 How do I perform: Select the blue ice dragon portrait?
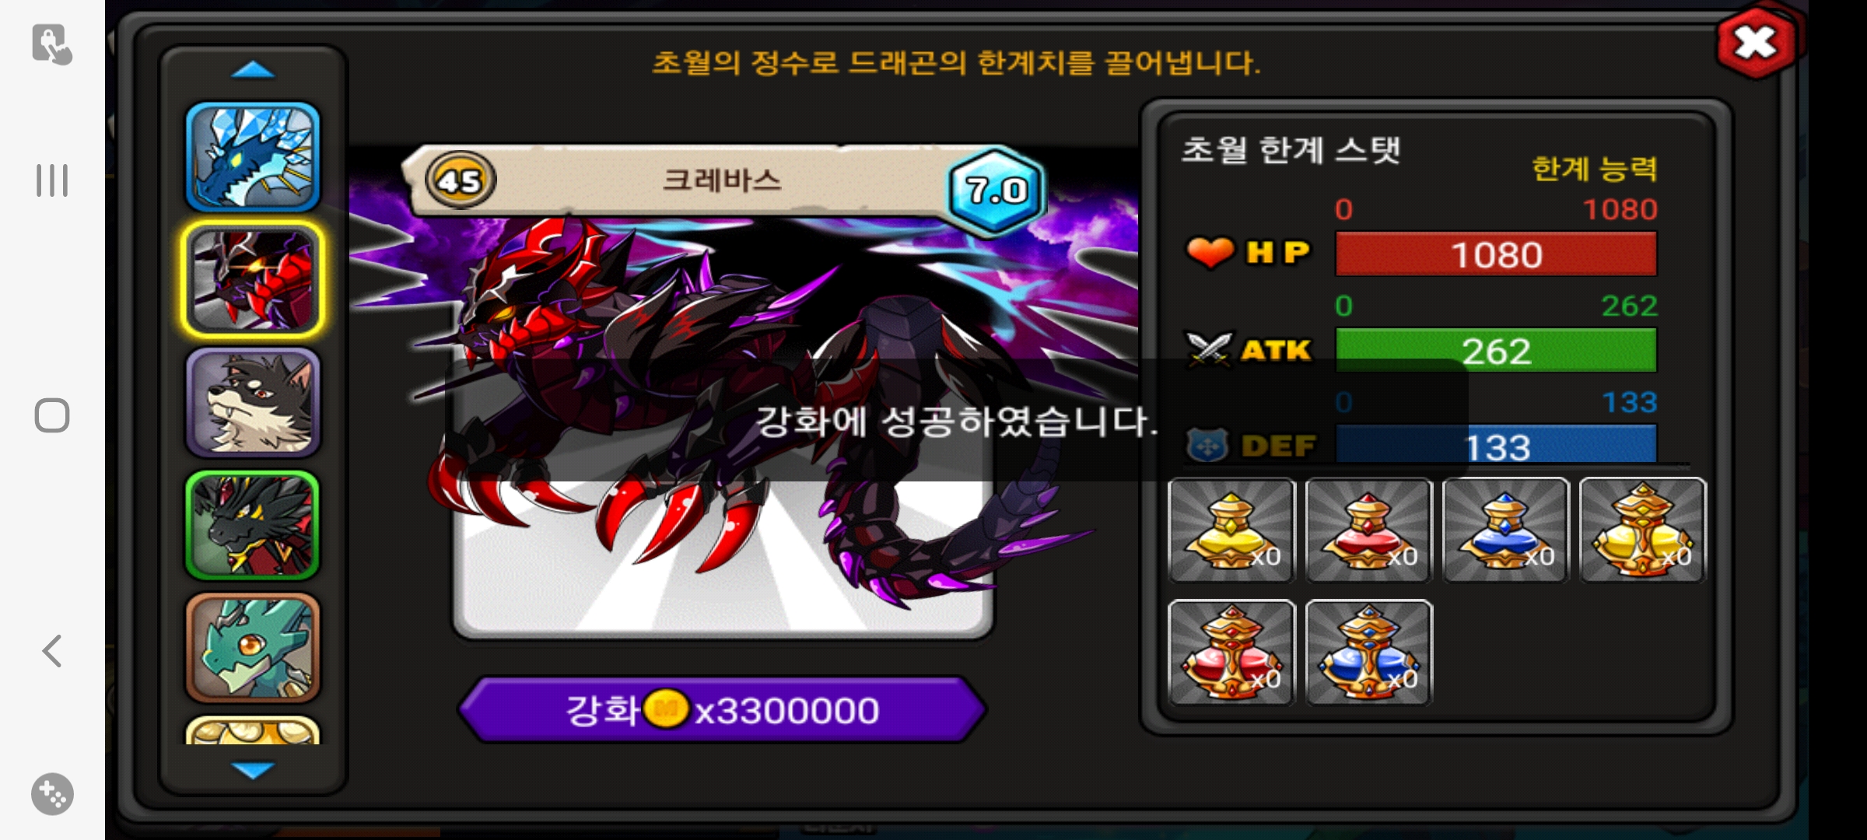point(253,157)
